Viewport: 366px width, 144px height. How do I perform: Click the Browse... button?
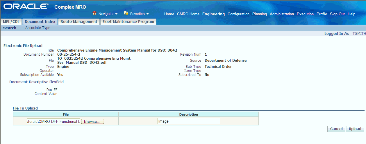point(92,121)
